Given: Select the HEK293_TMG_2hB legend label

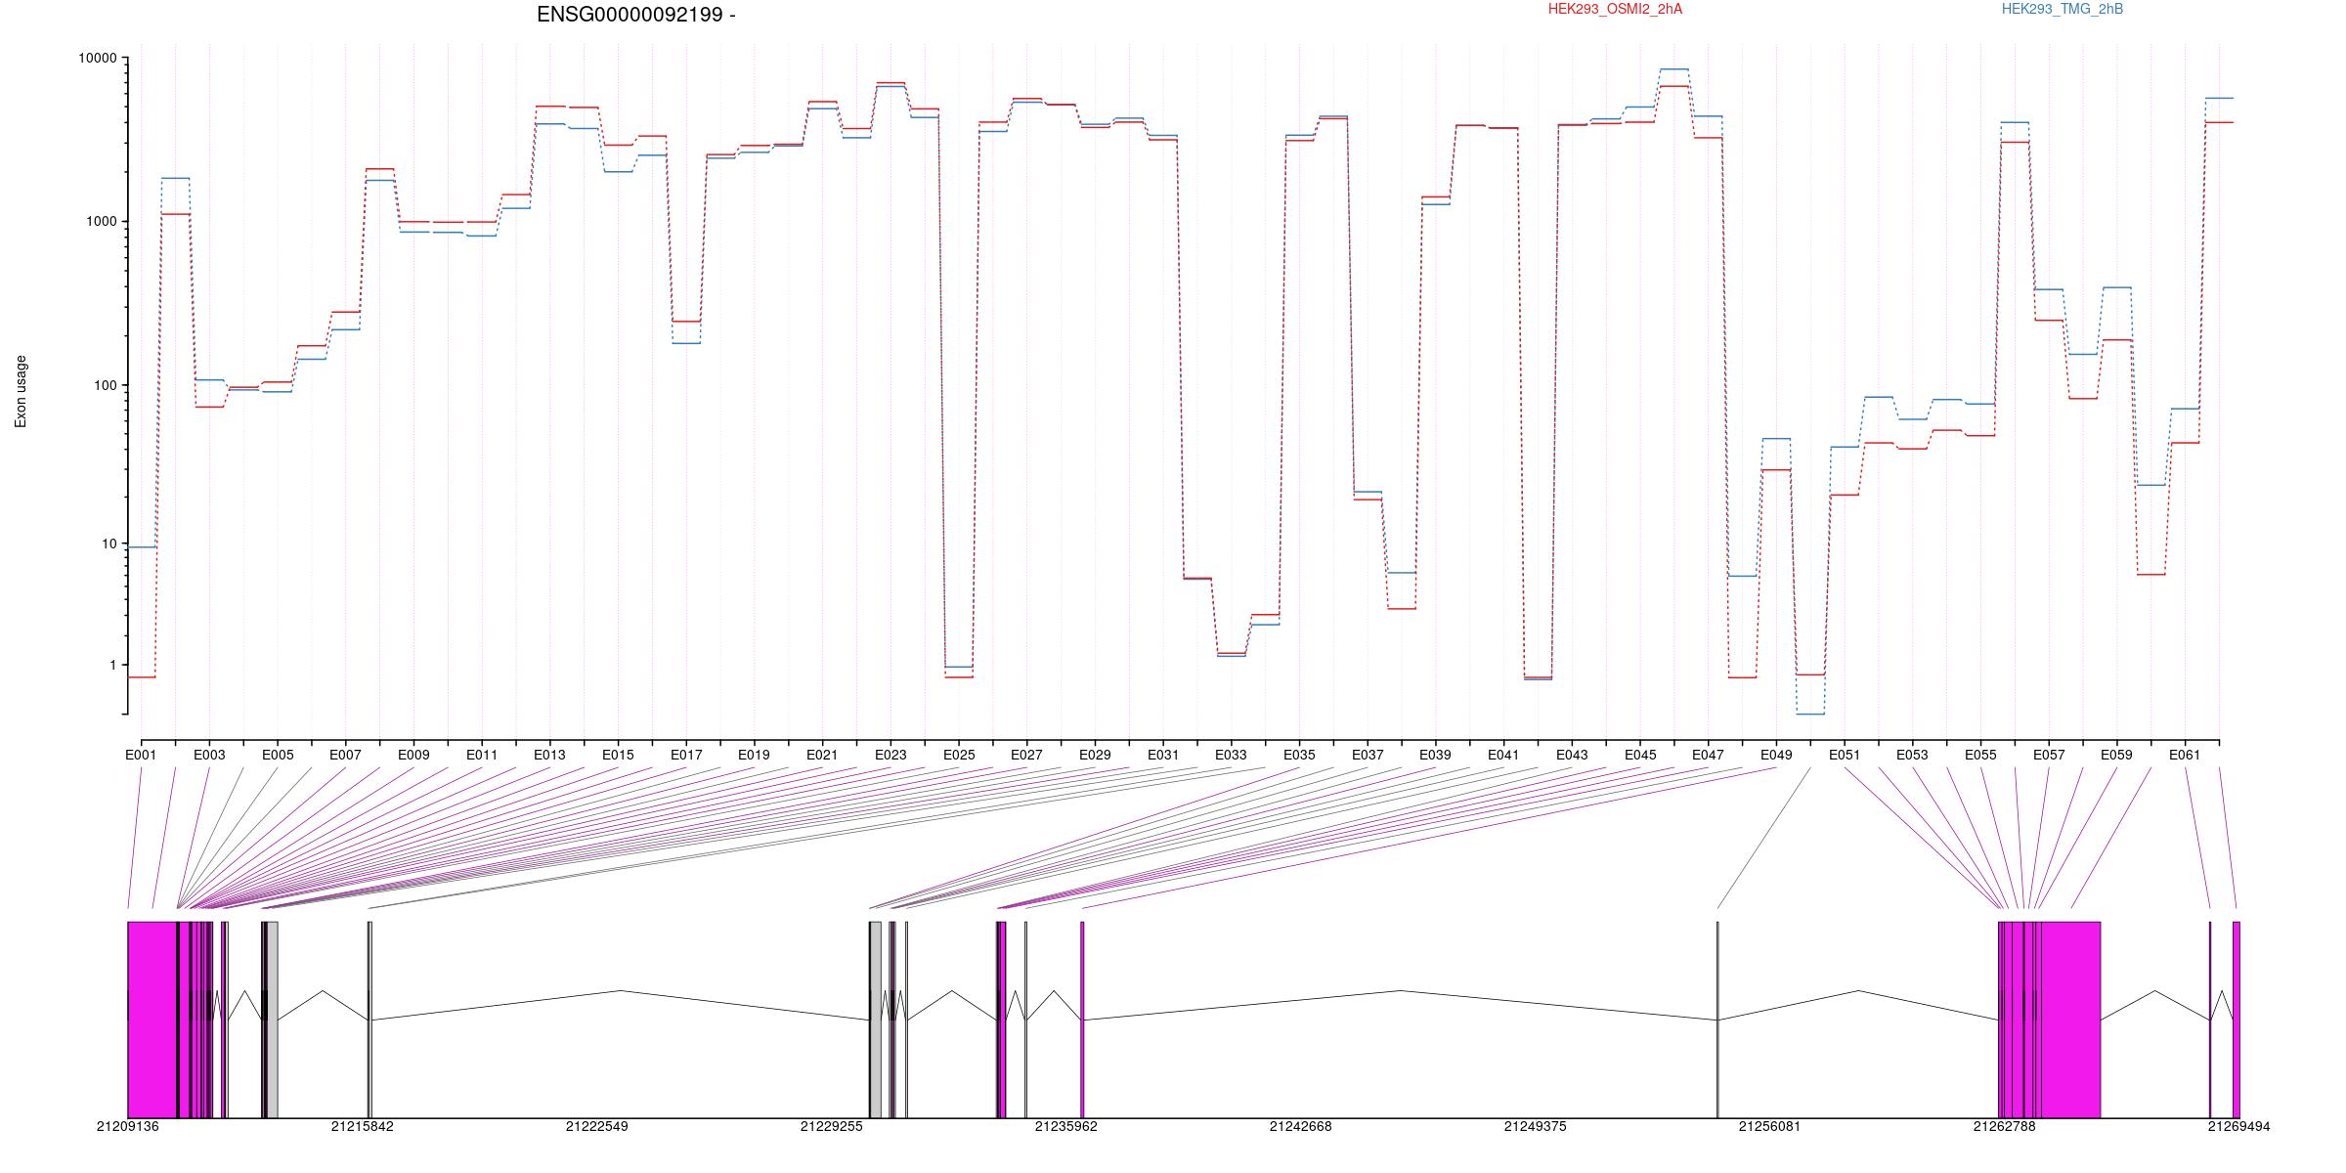Looking at the screenshot, I should (x=2063, y=9).
